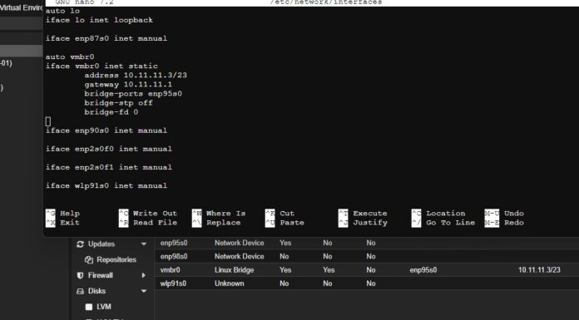Click enp95s0 ports cell in vmbr0 row

(423, 270)
